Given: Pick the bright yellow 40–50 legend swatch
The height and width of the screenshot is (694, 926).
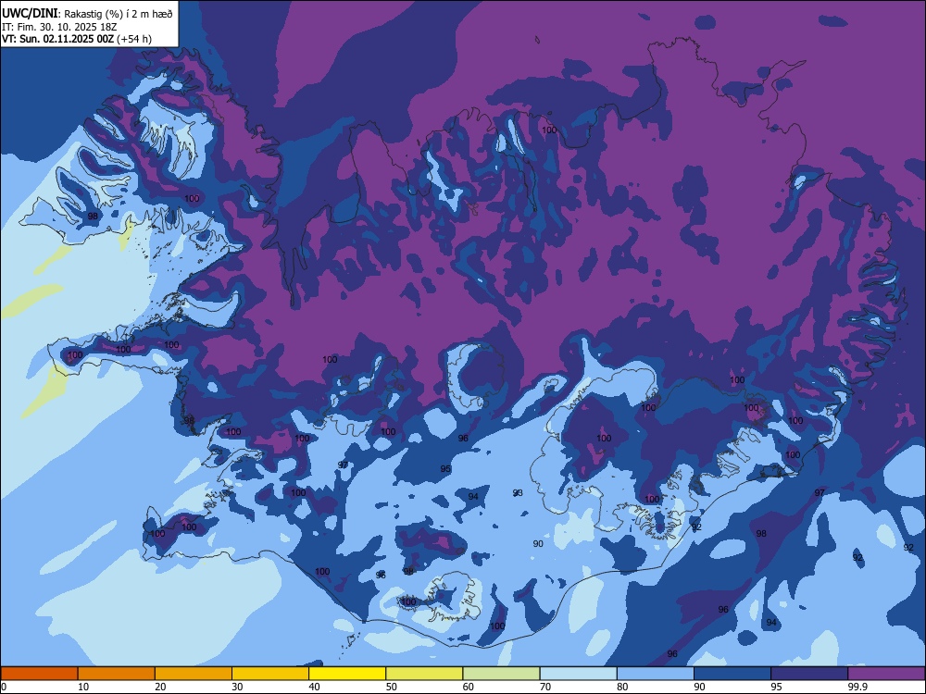Looking at the screenshot, I should pos(347,674).
